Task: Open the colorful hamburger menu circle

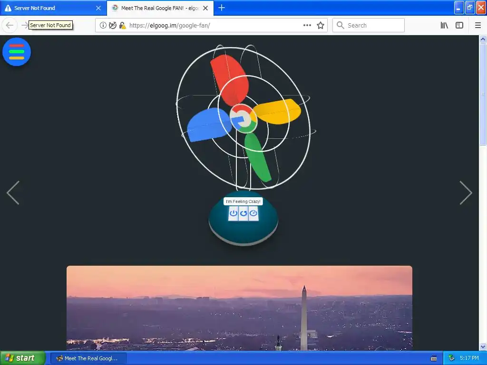Action: tap(17, 52)
